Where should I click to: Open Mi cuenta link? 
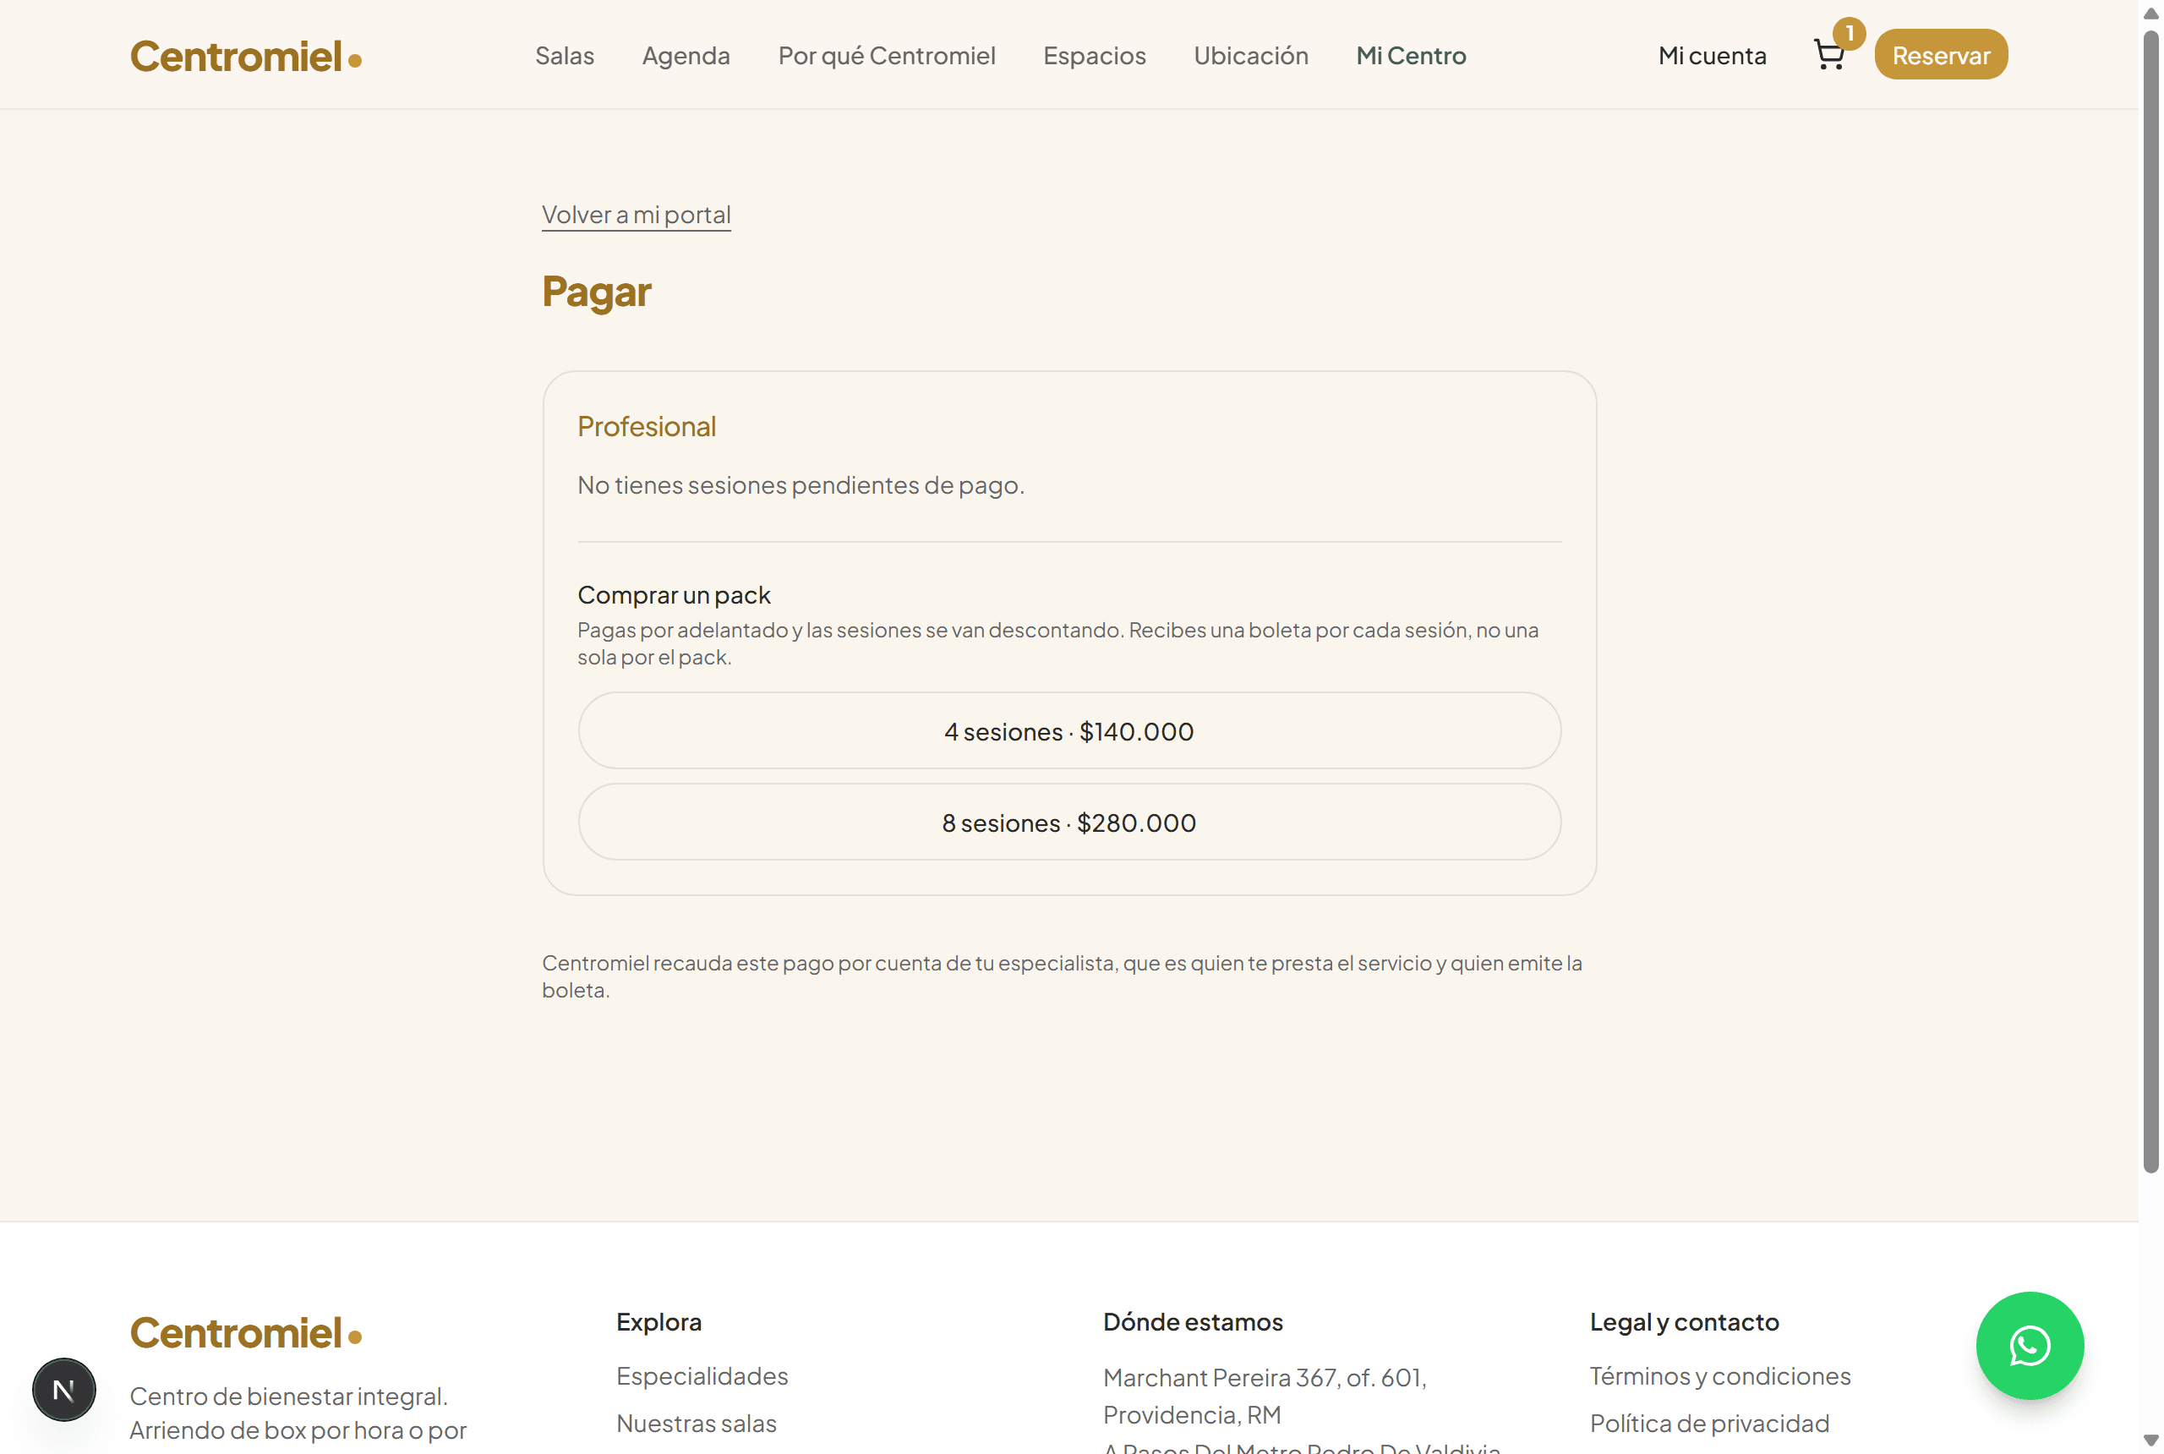1712,56
